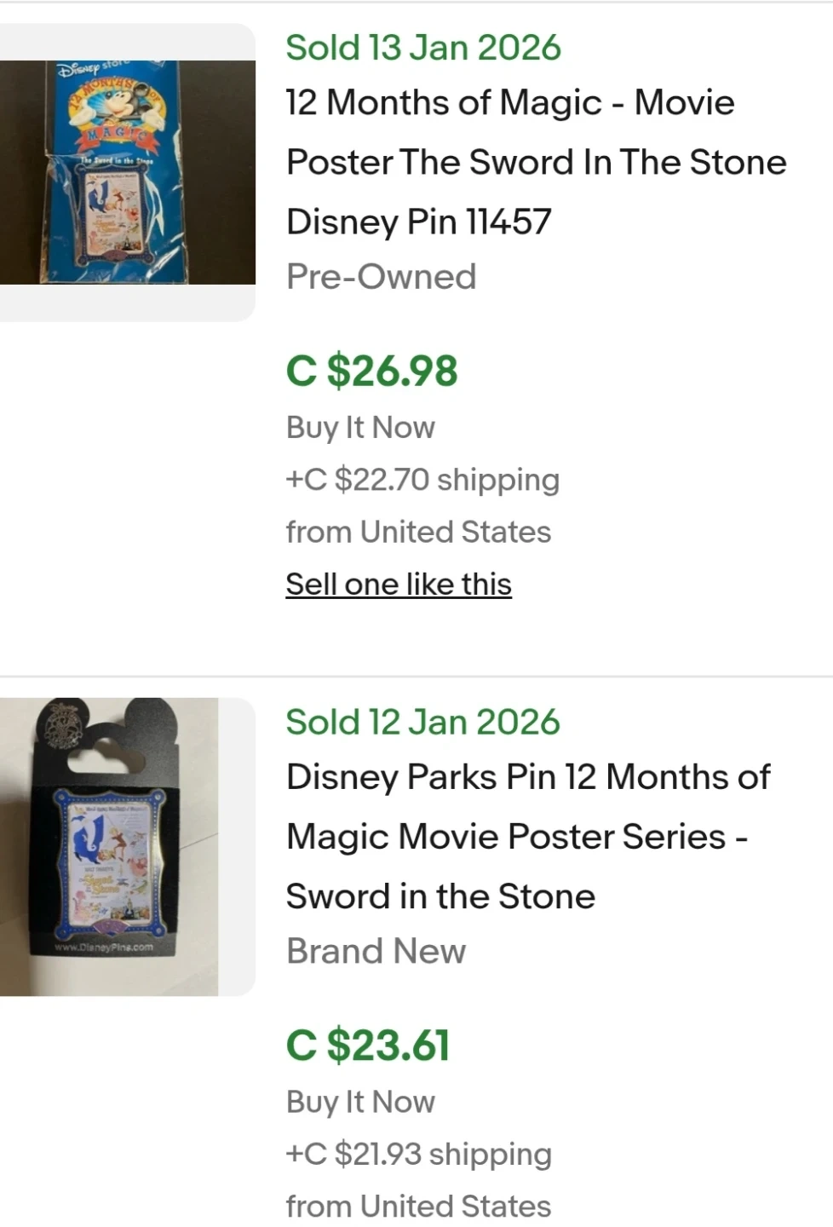Click the +C $21.93 shipping text
This screenshot has height=1227, width=833.
[419, 1155]
